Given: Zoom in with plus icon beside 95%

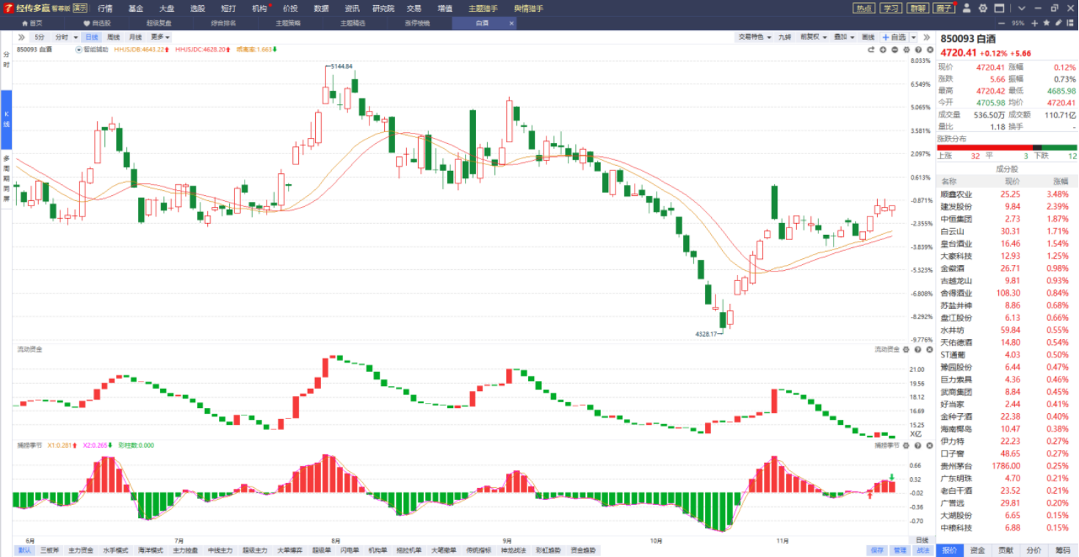Looking at the screenshot, I should [x=1034, y=23].
